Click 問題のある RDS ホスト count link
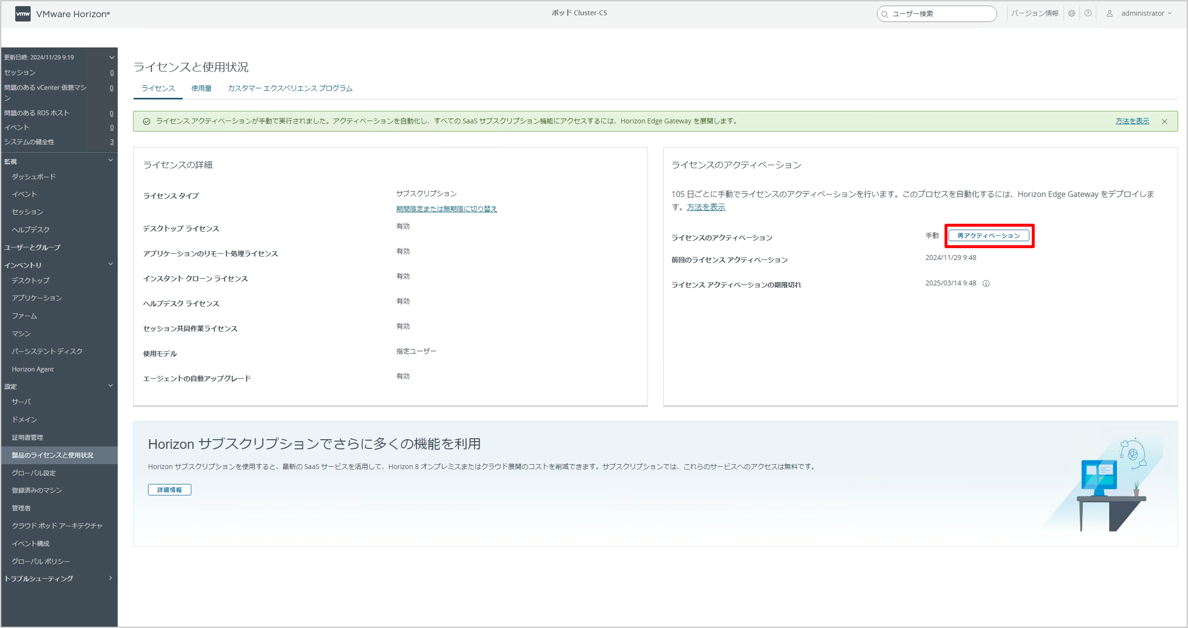This screenshot has width=1188, height=628. [112, 114]
